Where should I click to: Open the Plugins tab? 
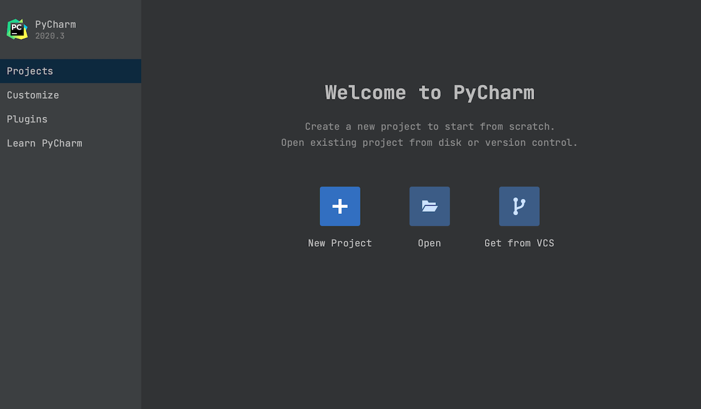pyautogui.click(x=70, y=119)
